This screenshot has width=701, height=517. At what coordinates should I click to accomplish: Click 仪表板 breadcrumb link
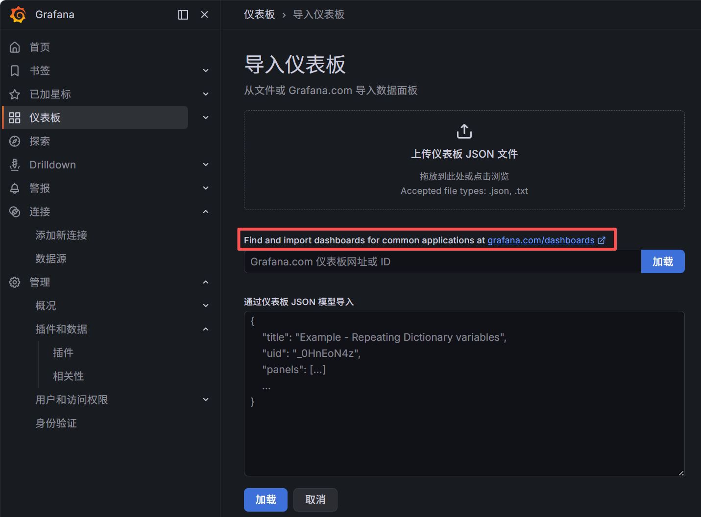260,15
